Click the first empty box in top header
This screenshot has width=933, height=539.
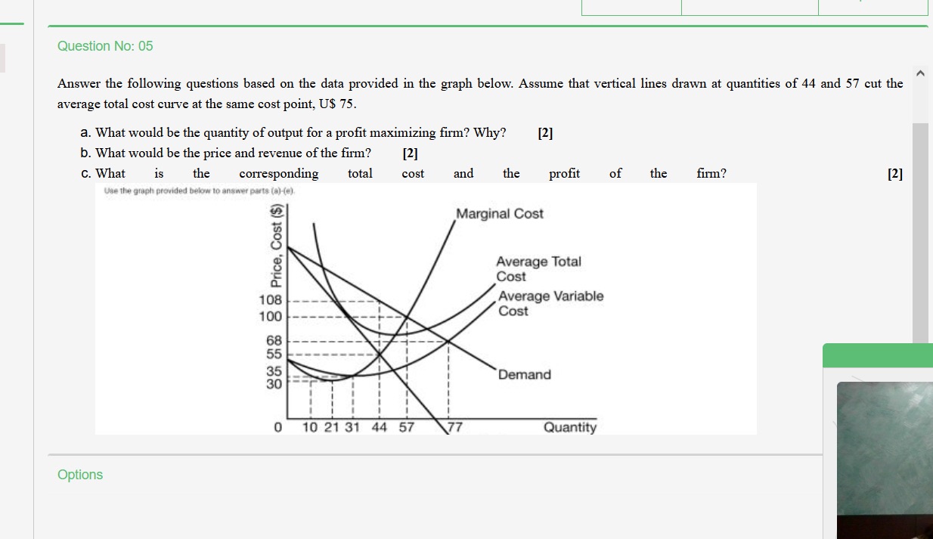(631, 7)
